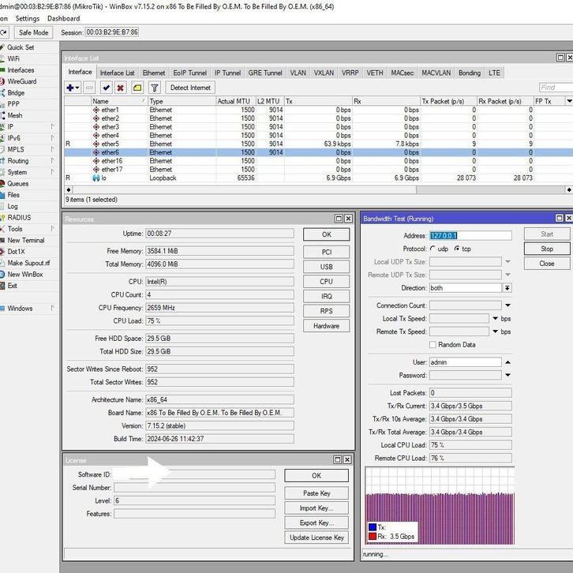Open Interfaces in the sidebar
This screenshot has width=573, height=573.
pos(21,69)
